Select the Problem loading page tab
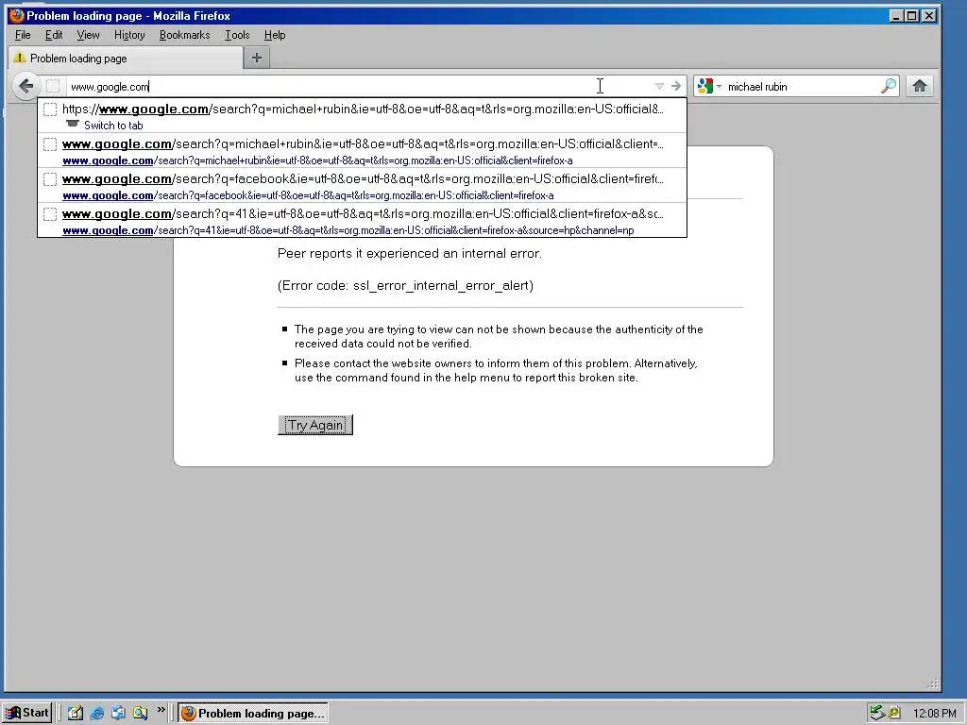Screen dimensions: 967x725 [126, 58]
